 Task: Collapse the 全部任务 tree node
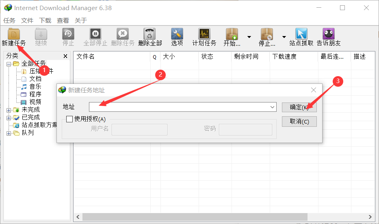point(9,64)
